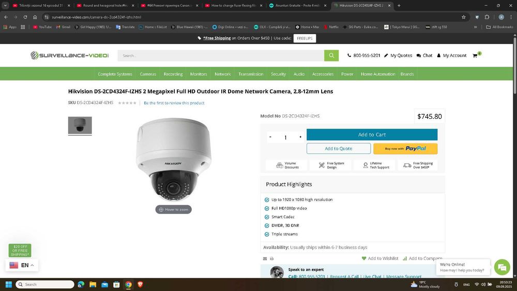The image size is (517, 291).
Task: Open the Chrome three-dot menu
Action: tap(511, 17)
